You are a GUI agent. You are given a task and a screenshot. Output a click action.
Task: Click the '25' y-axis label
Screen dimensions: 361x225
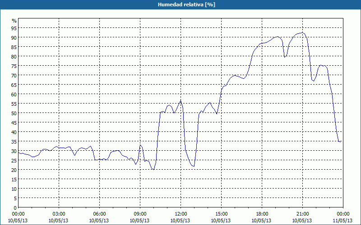click(14, 161)
